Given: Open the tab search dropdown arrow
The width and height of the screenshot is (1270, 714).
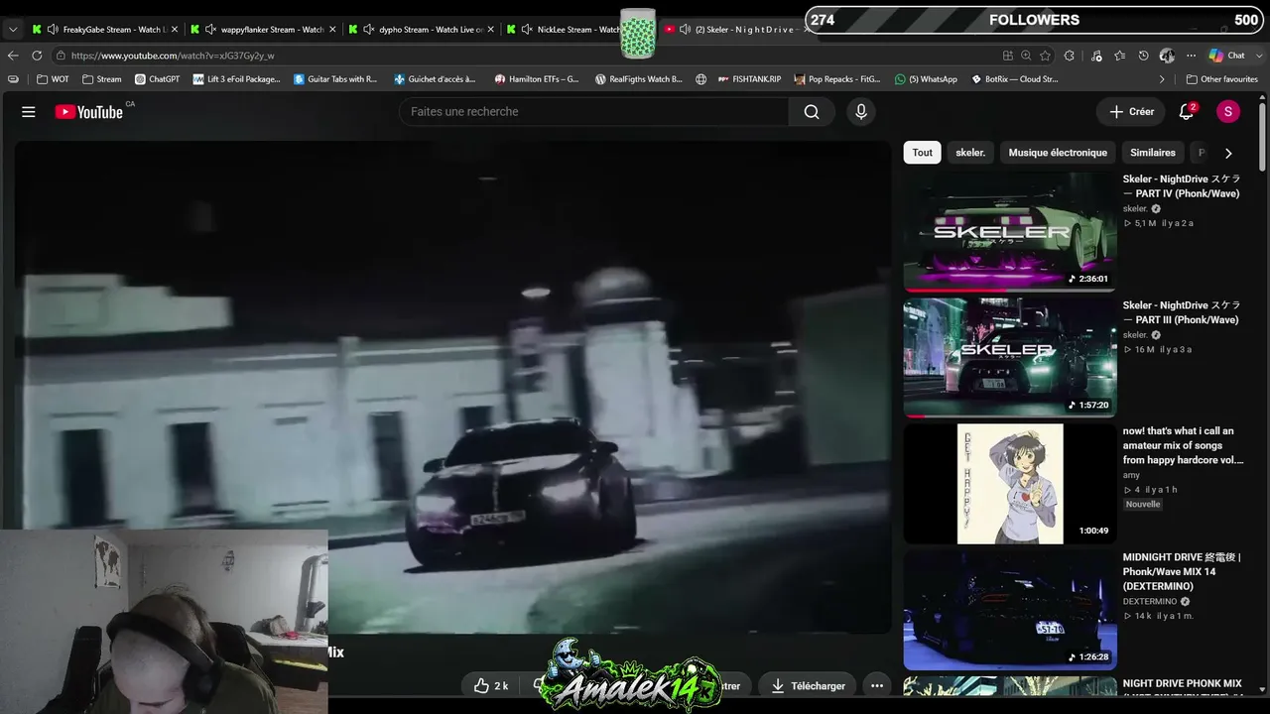Looking at the screenshot, I should (x=13, y=30).
